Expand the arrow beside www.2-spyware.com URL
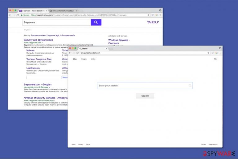The width and height of the screenshot is (238, 159). [42, 43]
